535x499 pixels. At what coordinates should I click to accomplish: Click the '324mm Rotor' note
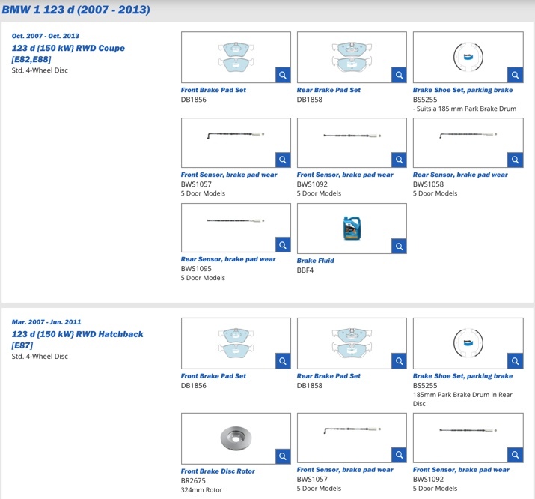(201, 490)
